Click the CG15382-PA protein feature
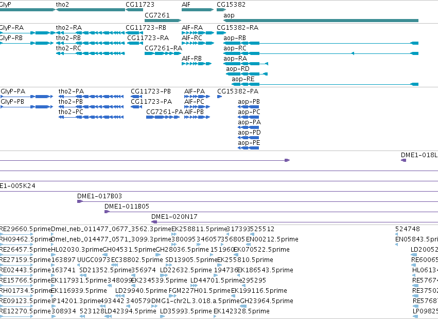Image resolution: width=438 pixels, height=319 pixels. tap(220, 97)
